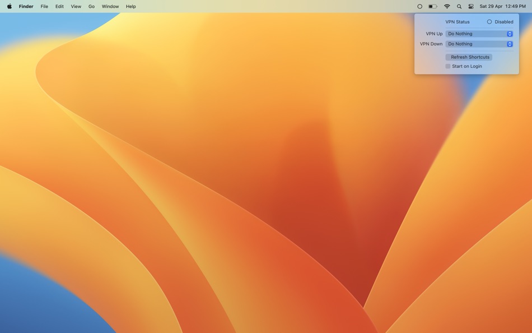
Task: Open Control Center
Action: click(471, 6)
